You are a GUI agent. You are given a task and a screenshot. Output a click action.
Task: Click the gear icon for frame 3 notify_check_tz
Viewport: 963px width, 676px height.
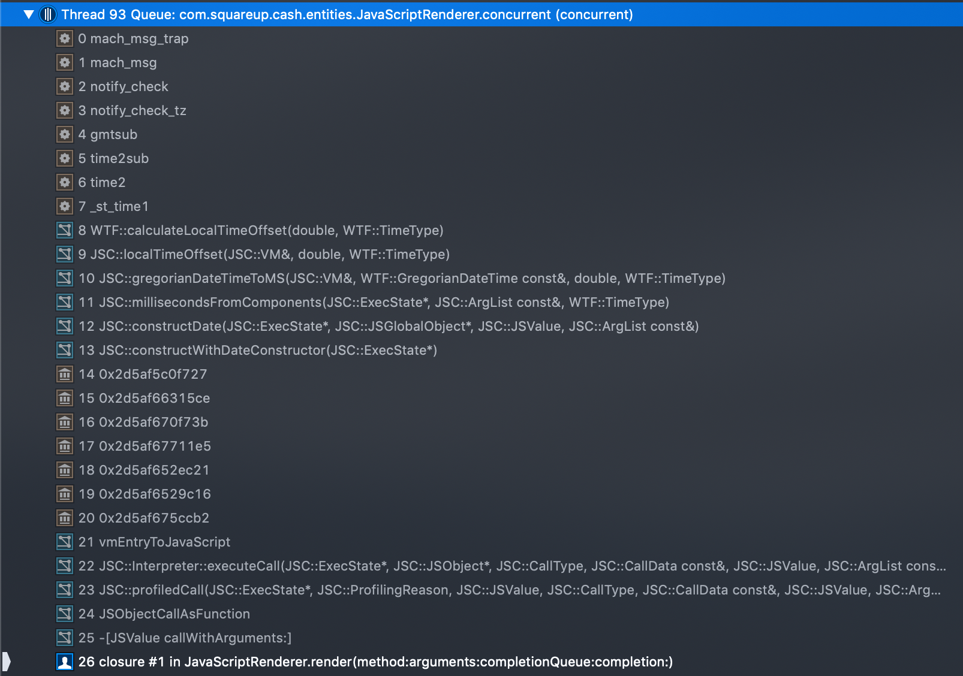[x=65, y=110]
